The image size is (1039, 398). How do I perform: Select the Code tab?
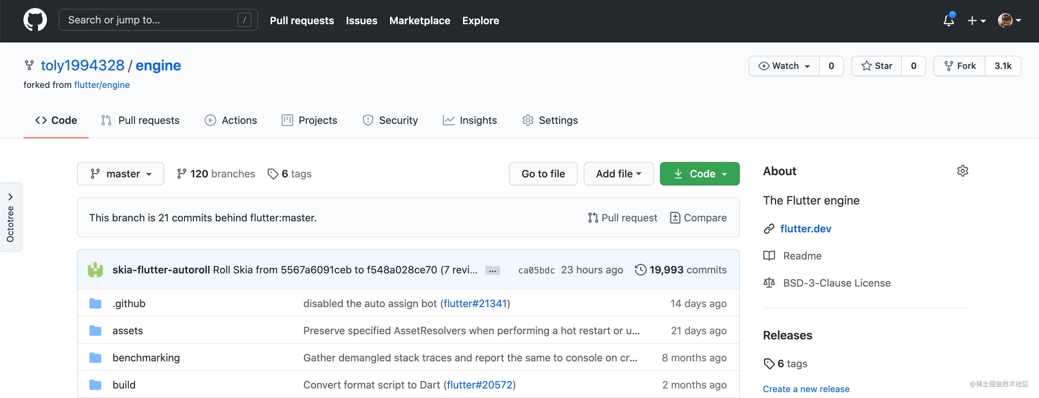(x=56, y=120)
